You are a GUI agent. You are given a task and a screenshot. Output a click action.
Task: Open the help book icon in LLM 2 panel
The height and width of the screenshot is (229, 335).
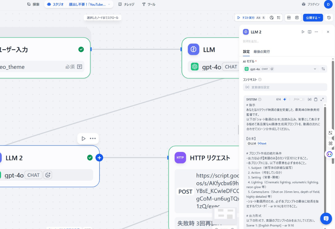pyautogui.click(x=309, y=32)
